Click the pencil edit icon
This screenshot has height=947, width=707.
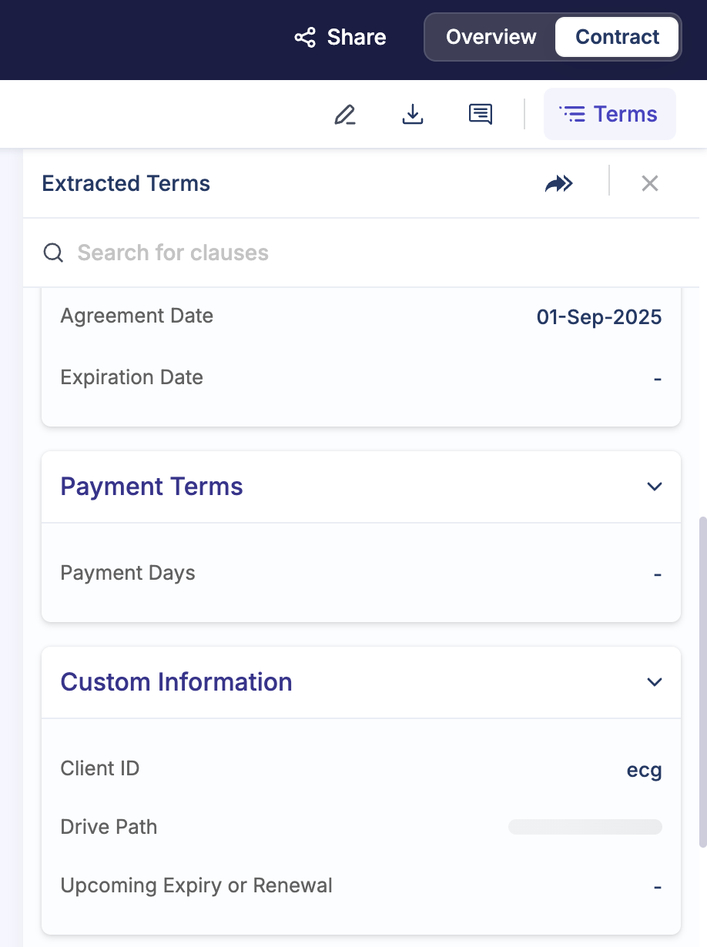[345, 115]
